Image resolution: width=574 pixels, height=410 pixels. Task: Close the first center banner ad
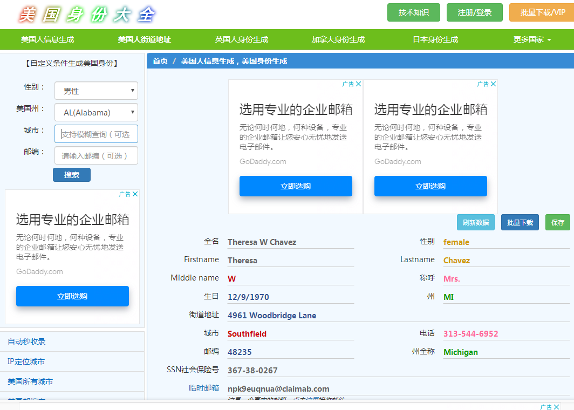tap(359, 84)
